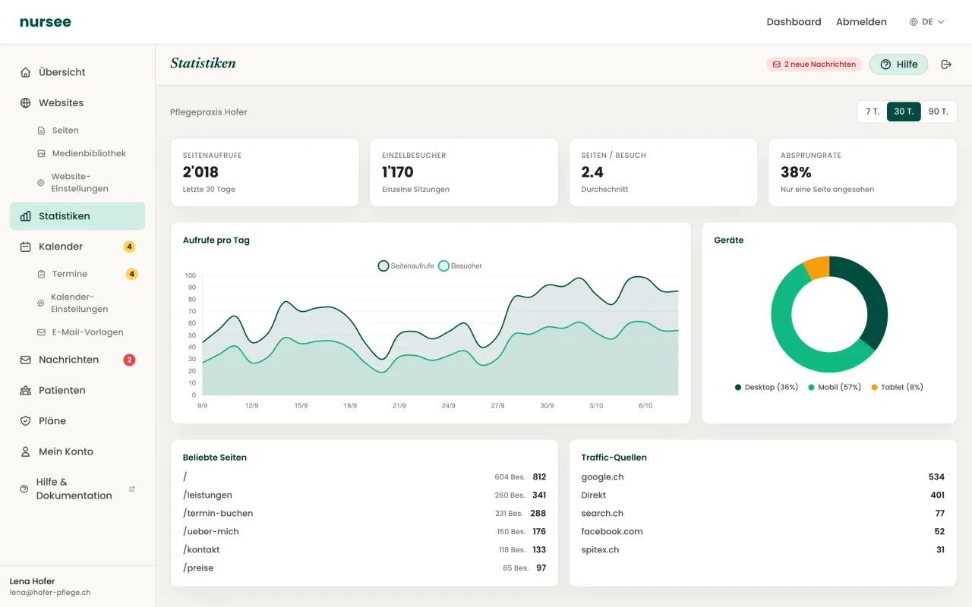Click the orange Tablet donut segment

(818, 268)
